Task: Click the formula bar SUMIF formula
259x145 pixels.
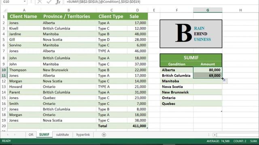Action: click(x=104, y=2)
